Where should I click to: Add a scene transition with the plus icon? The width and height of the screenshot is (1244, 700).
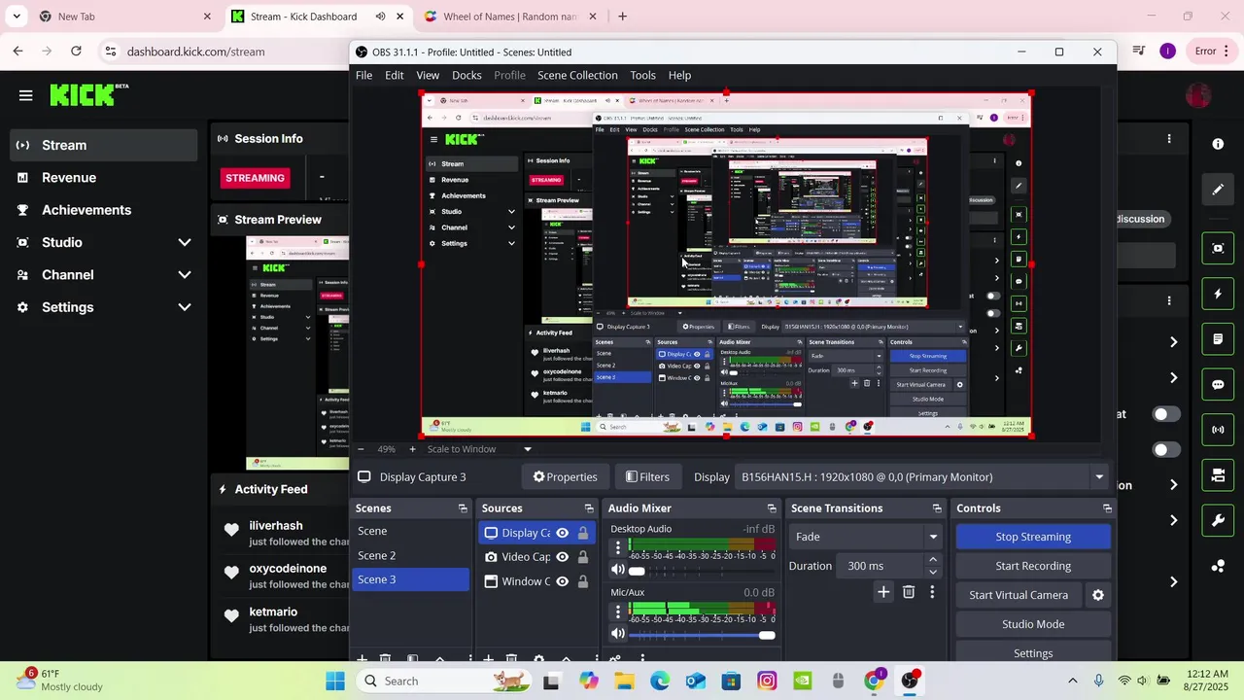(x=883, y=592)
